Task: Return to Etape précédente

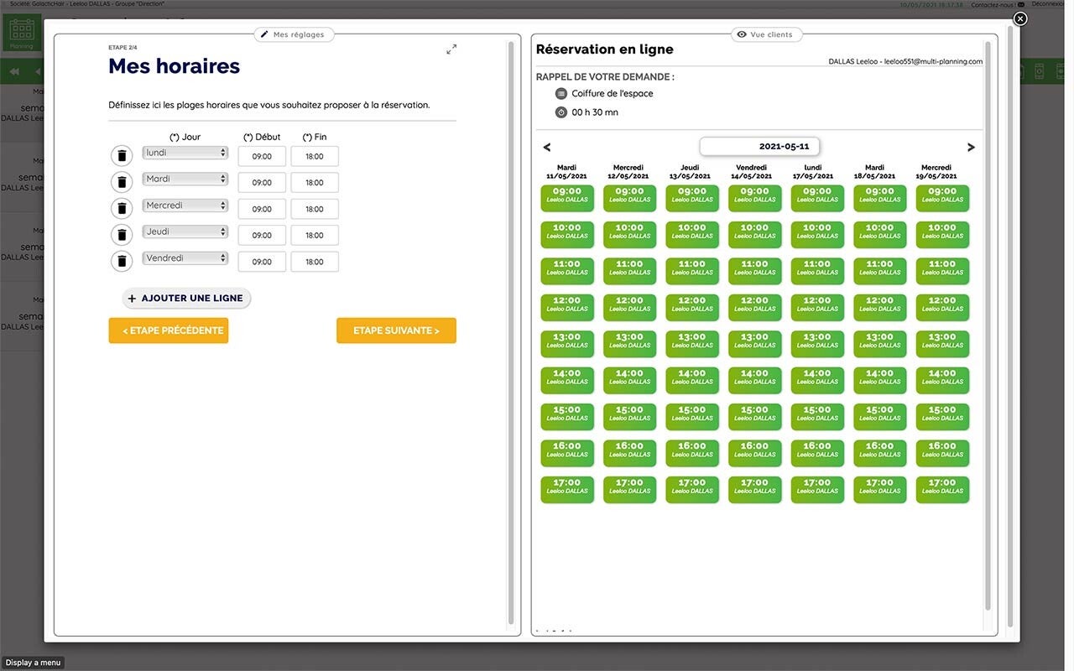Action: coord(168,330)
